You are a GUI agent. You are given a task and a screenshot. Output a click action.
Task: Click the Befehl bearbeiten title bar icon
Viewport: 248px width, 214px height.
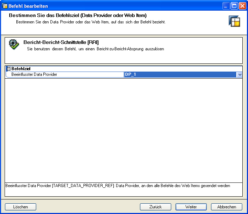(x=5, y=6)
